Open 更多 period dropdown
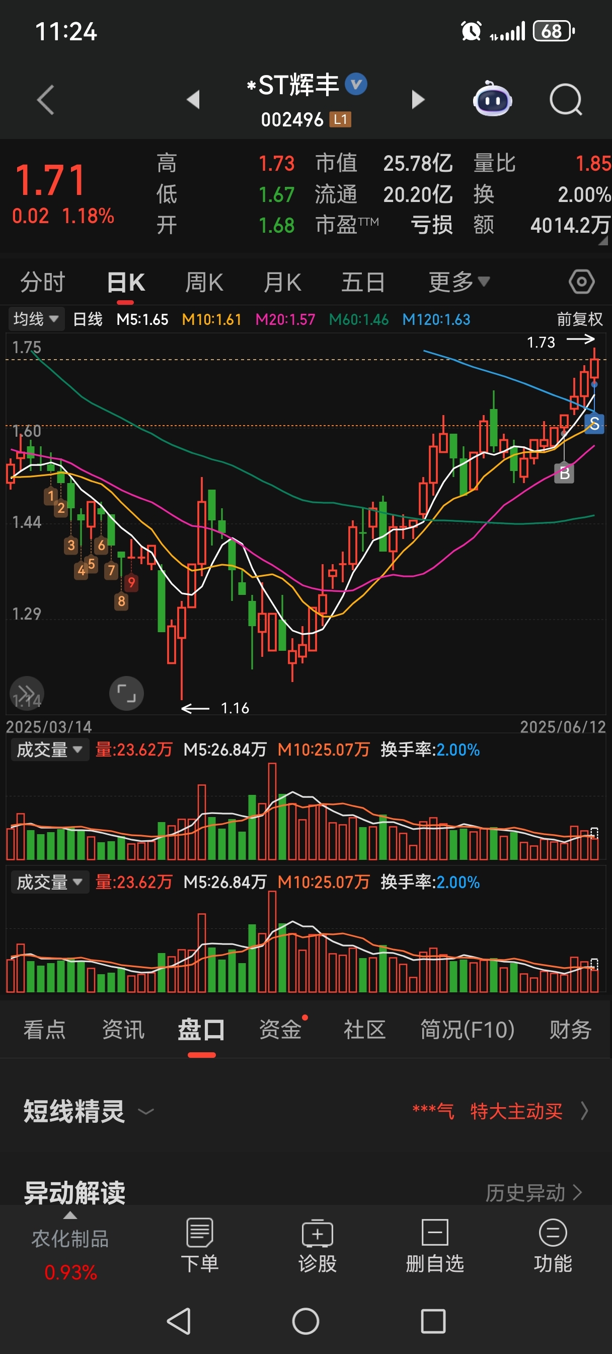The width and height of the screenshot is (612, 1354). point(459,282)
